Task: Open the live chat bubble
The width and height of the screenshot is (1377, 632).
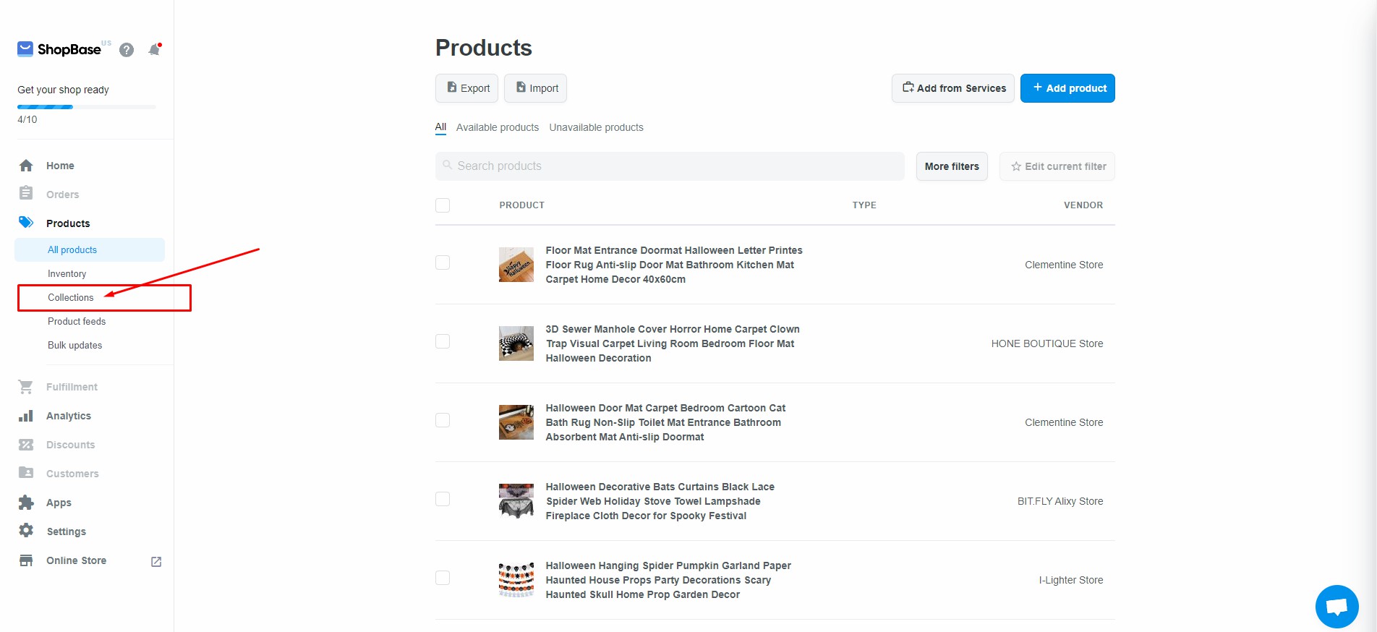Action: [1336, 606]
